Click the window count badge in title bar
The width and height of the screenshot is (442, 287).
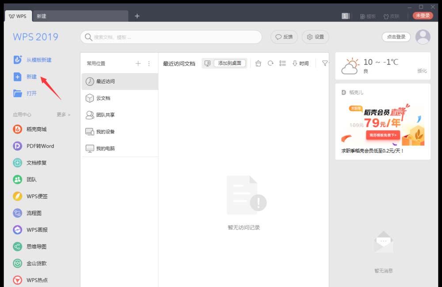345,16
